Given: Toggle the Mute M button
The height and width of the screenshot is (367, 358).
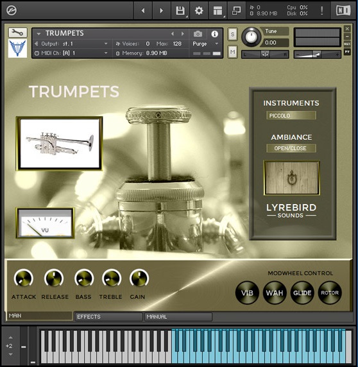Looking at the screenshot, I should tap(232, 52).
